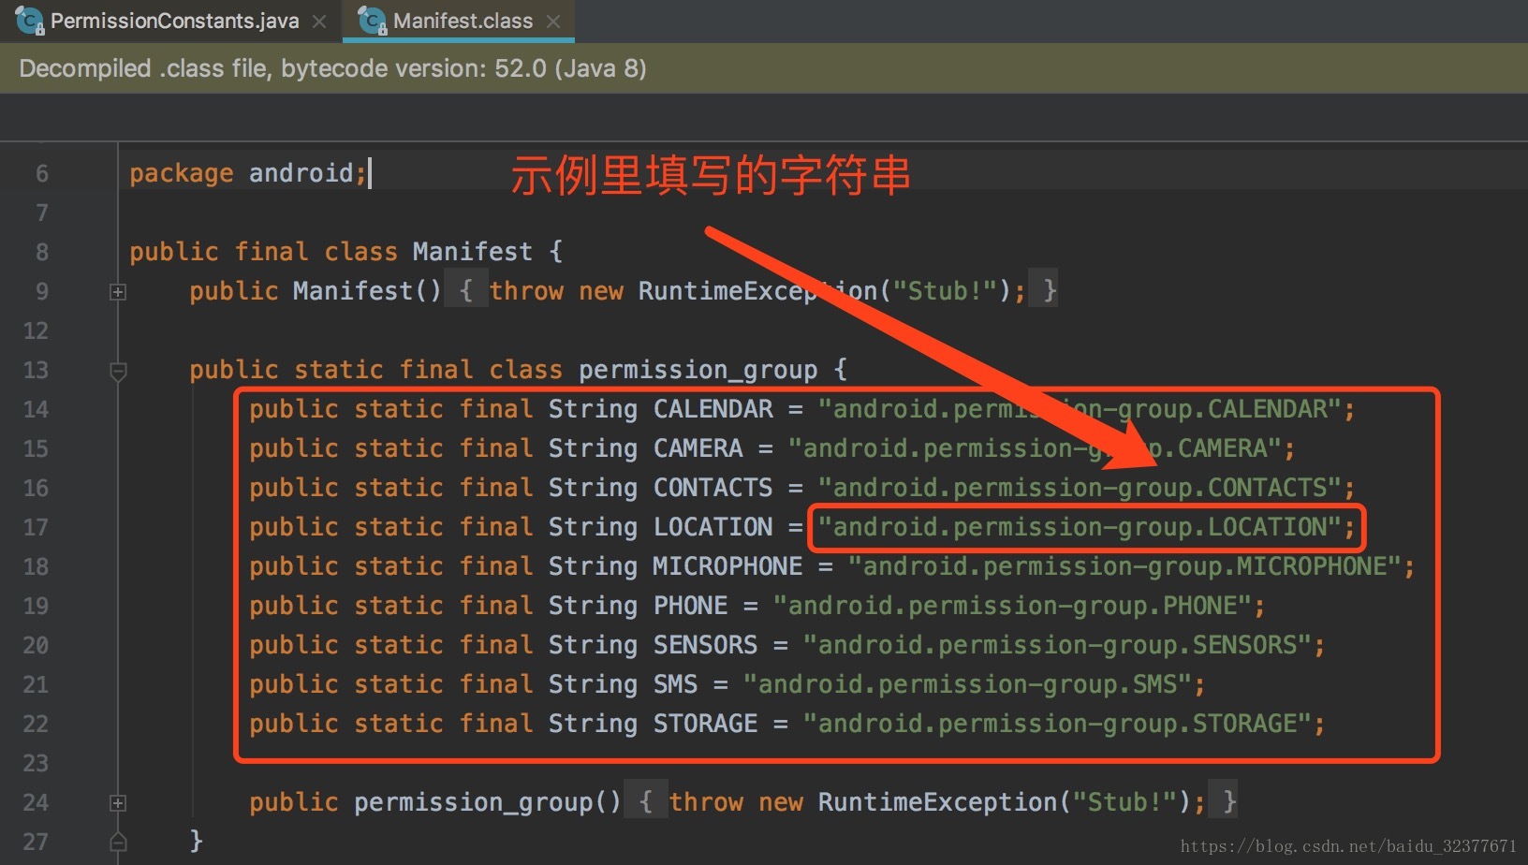Click fold end marker at line 27
1528x865 pixels.
118,841
